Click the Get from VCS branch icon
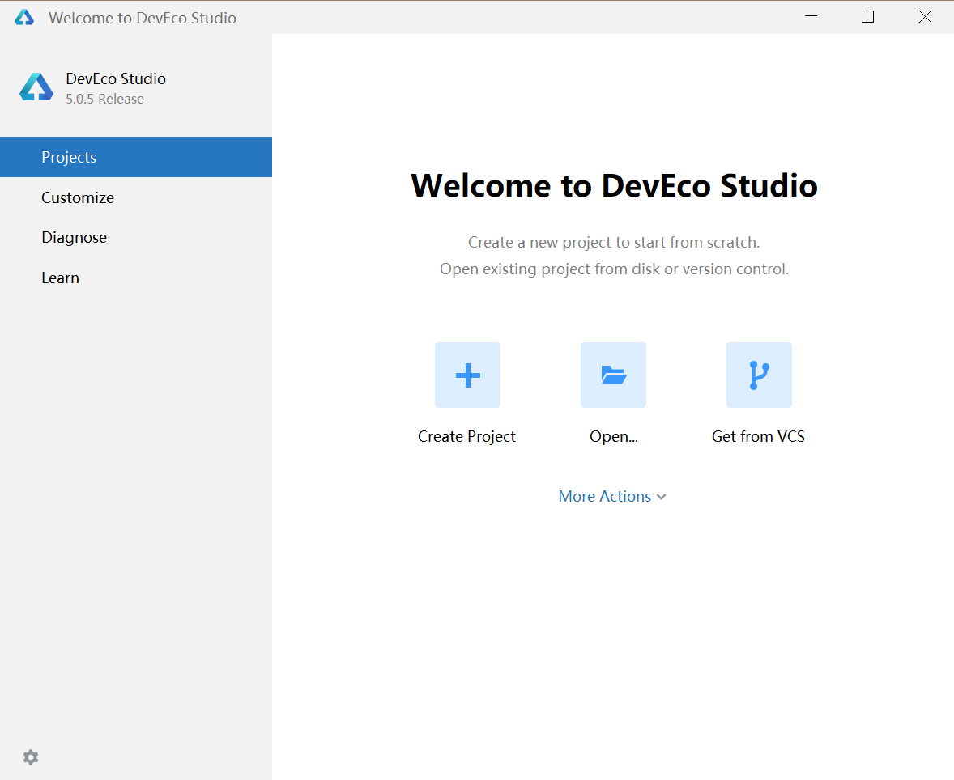 click(759, 375)
